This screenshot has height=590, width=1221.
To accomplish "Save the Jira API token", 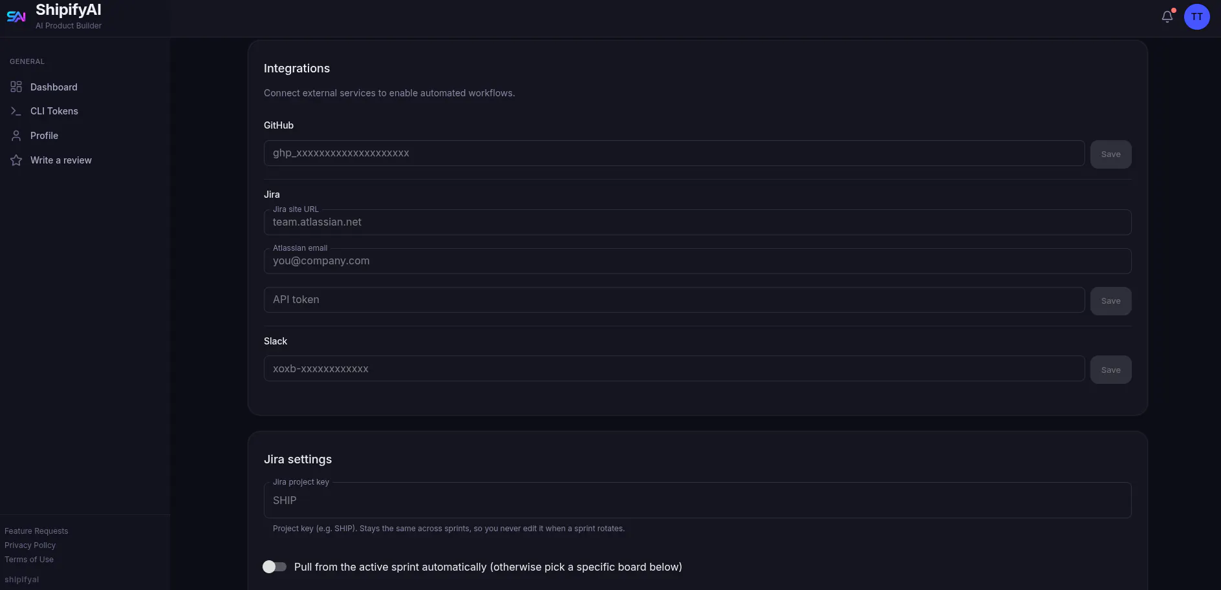I will coord(1110,301).
